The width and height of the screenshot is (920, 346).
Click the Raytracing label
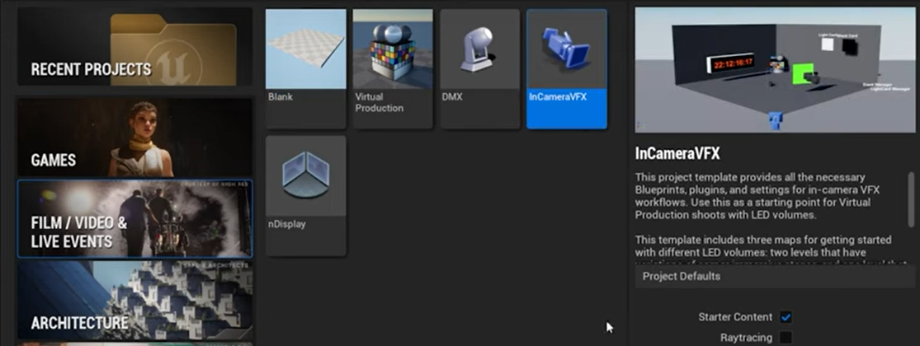click(x=747, y=338)
